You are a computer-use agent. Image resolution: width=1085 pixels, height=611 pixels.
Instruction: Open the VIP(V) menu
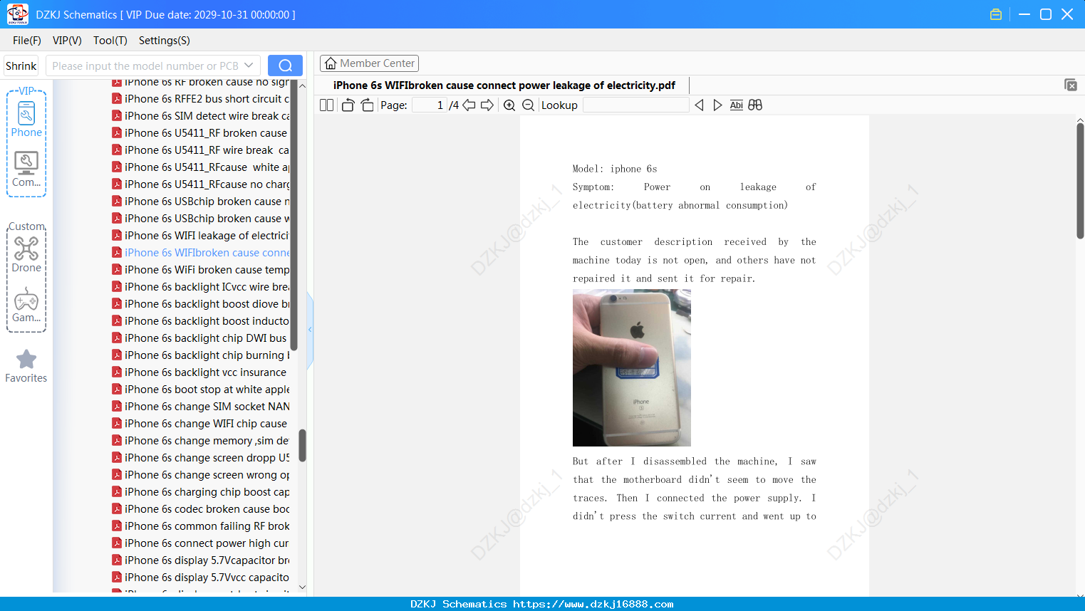tap(67, 41)
